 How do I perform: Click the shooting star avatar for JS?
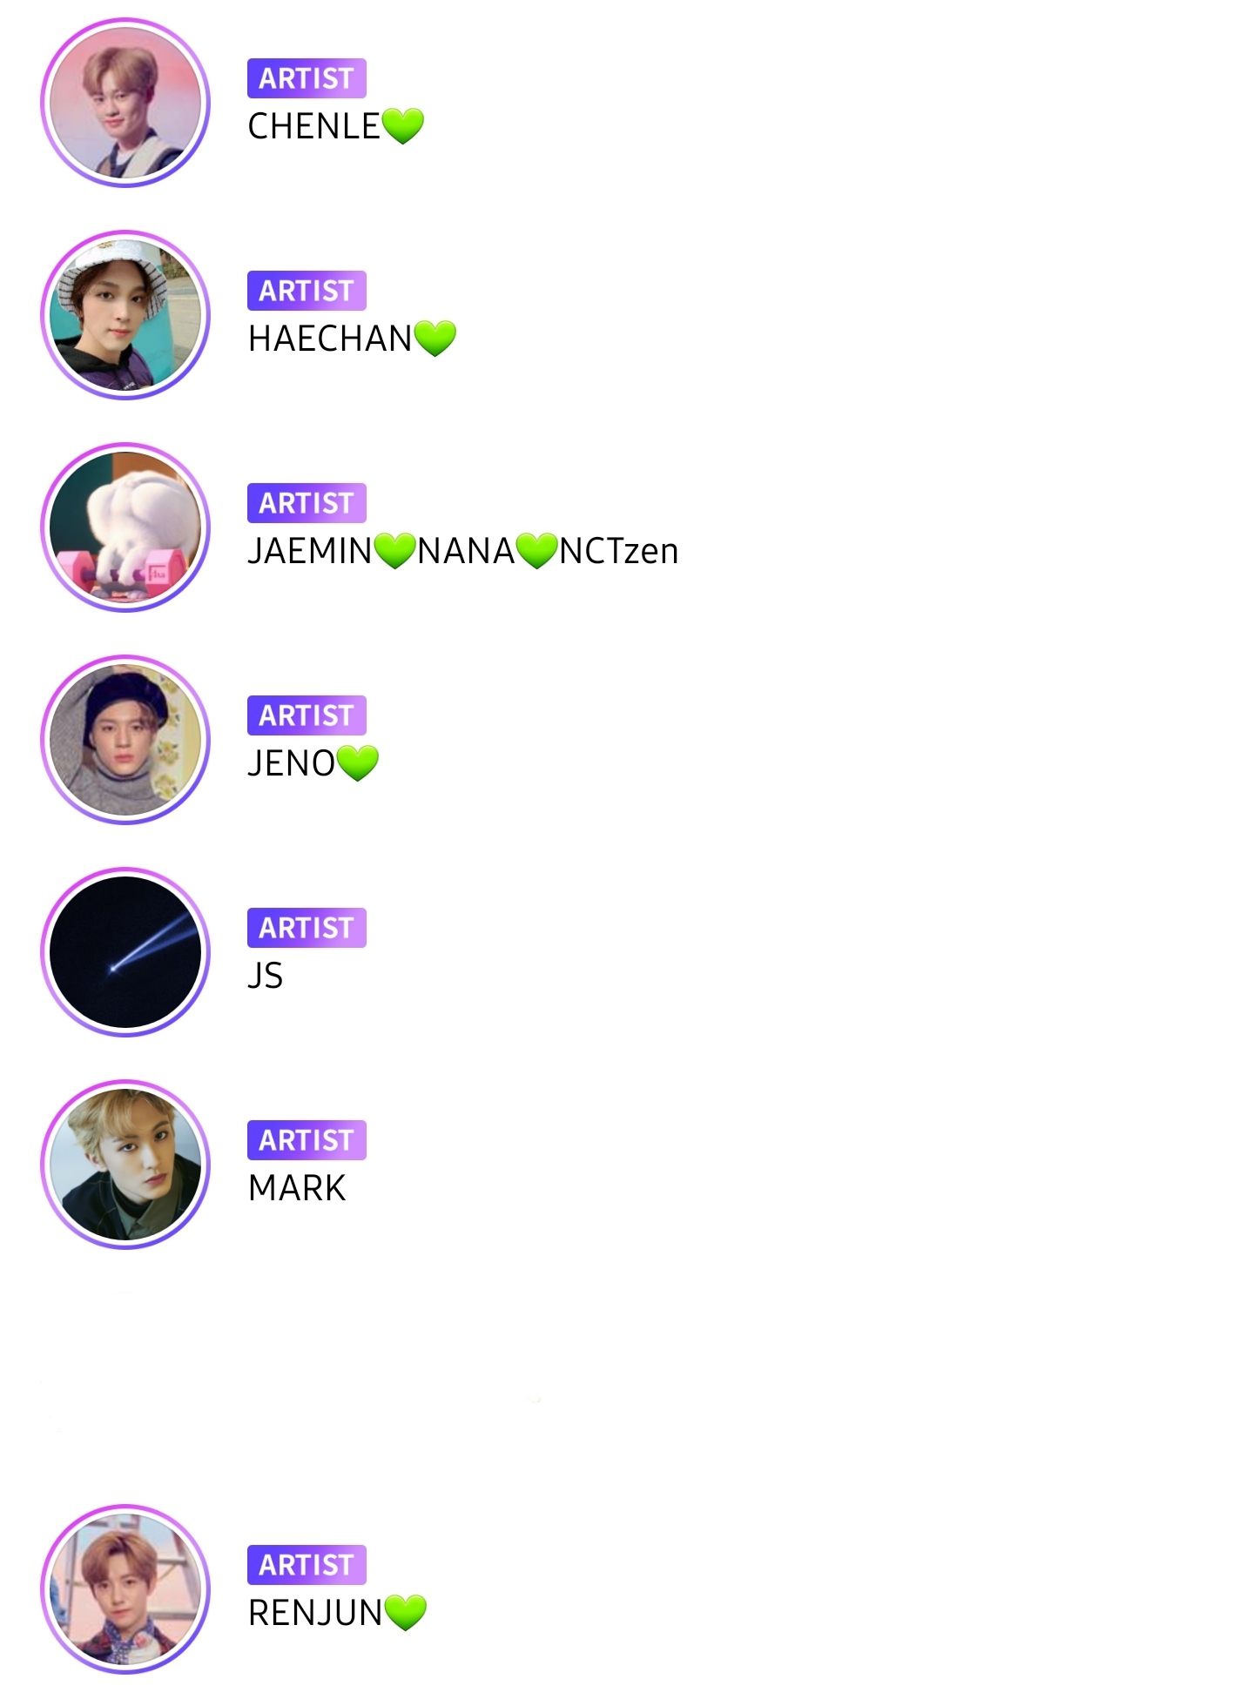pyautogui.click(x=125, y=952)
